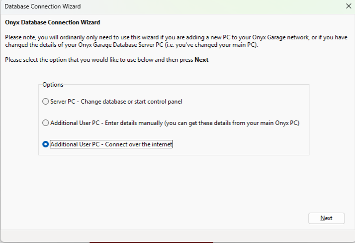Click the Options group box label
The height and width of the screenshot is (243, 355).
coord(53,85)
